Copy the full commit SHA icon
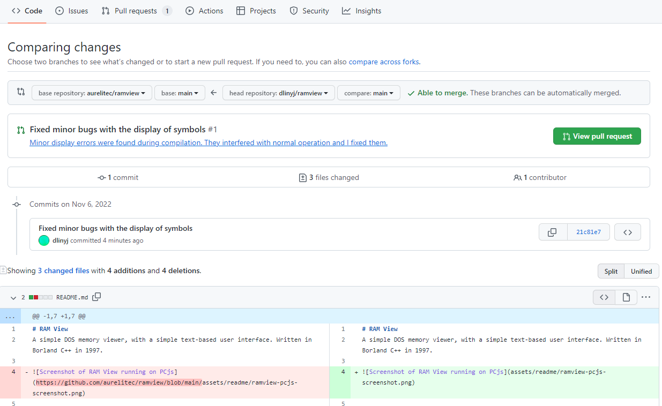662x406 pixels. (552, 232)
